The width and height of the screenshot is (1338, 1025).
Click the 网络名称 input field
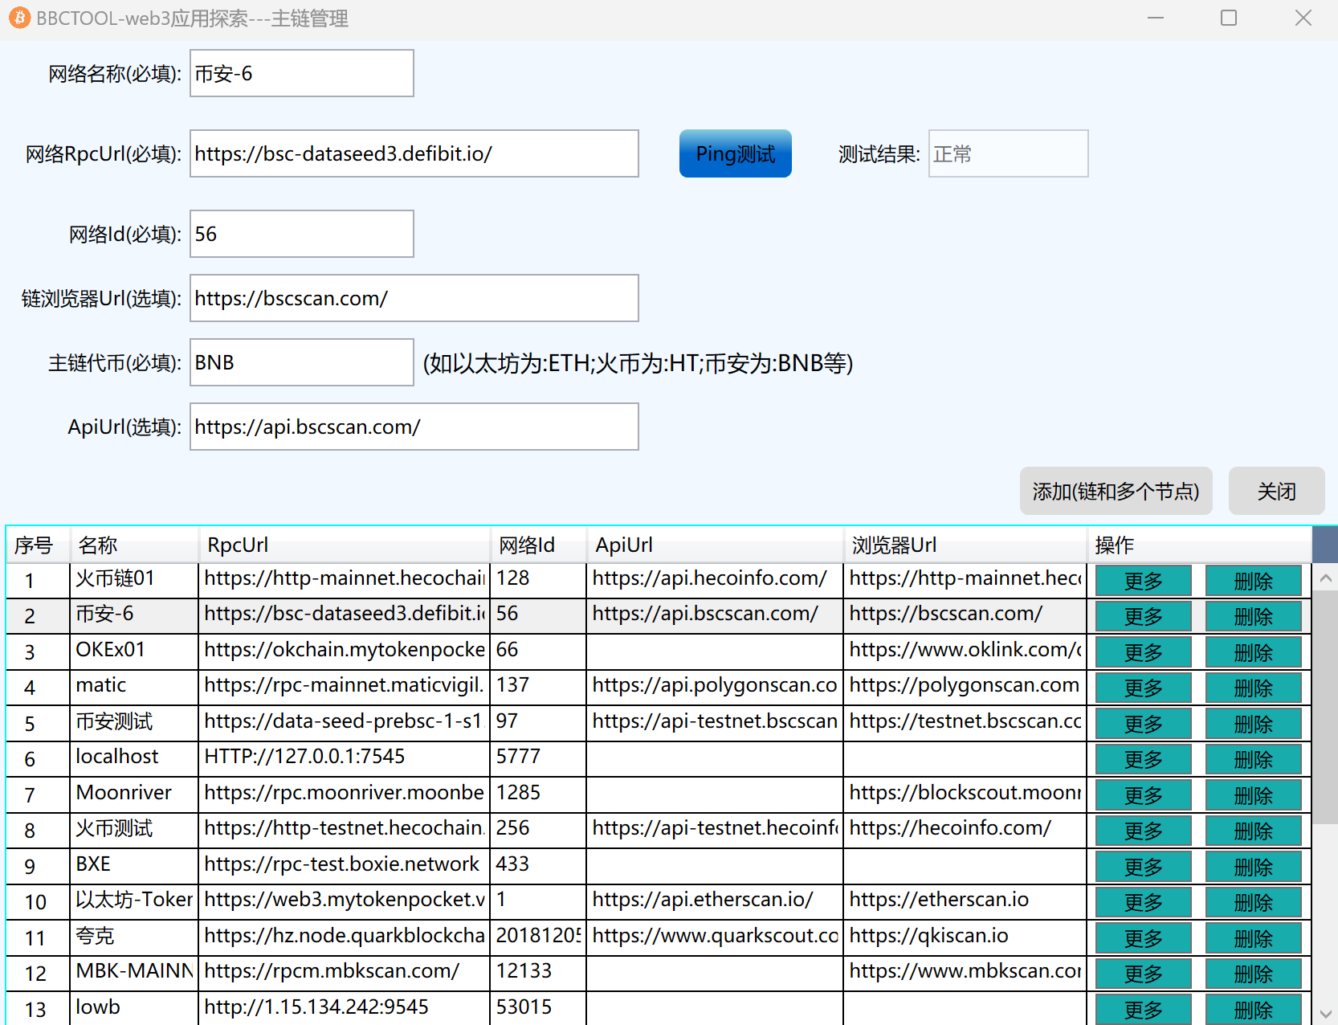pos(301,74)
